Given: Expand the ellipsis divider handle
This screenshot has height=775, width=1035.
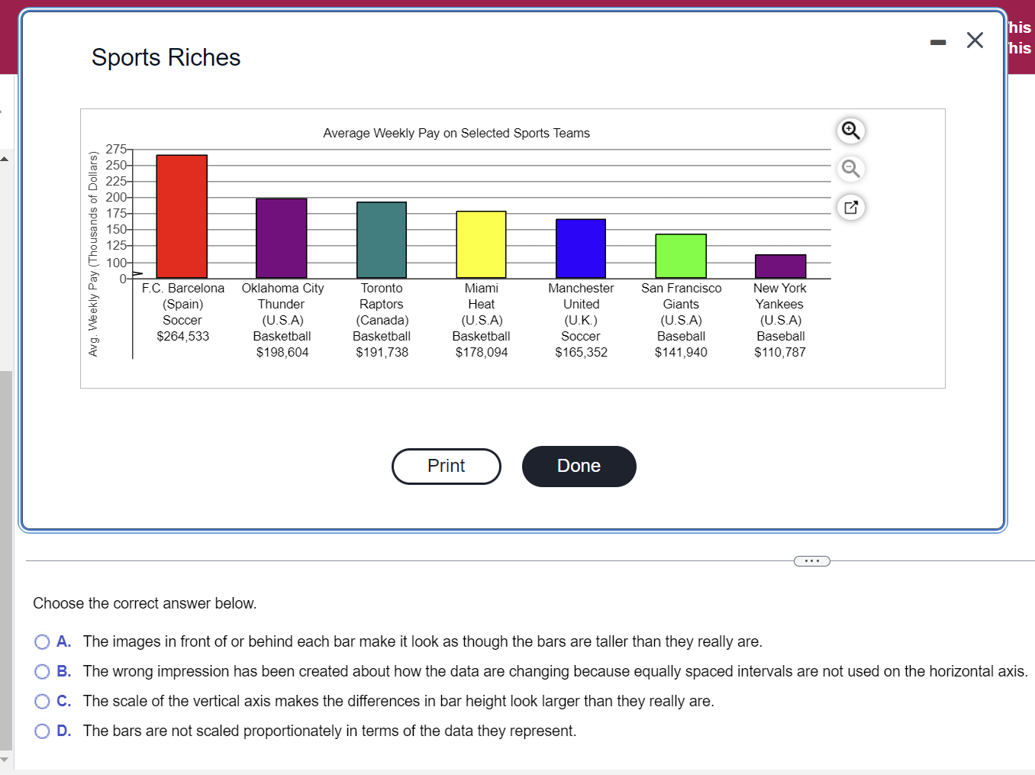Looking at the screenshot, I should tap(811, 561).
